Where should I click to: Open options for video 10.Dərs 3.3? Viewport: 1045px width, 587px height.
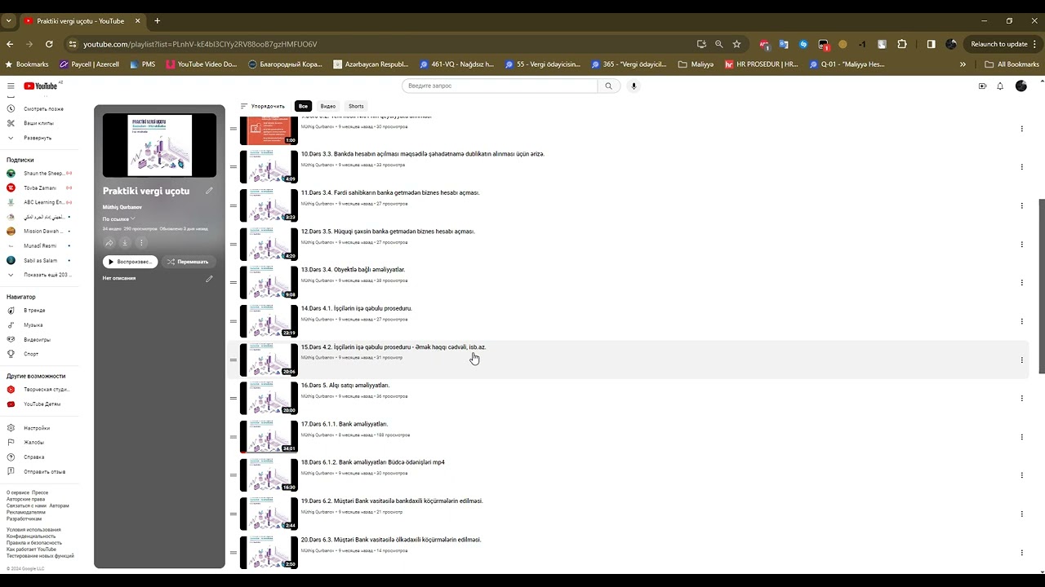tap(1021, 167)
